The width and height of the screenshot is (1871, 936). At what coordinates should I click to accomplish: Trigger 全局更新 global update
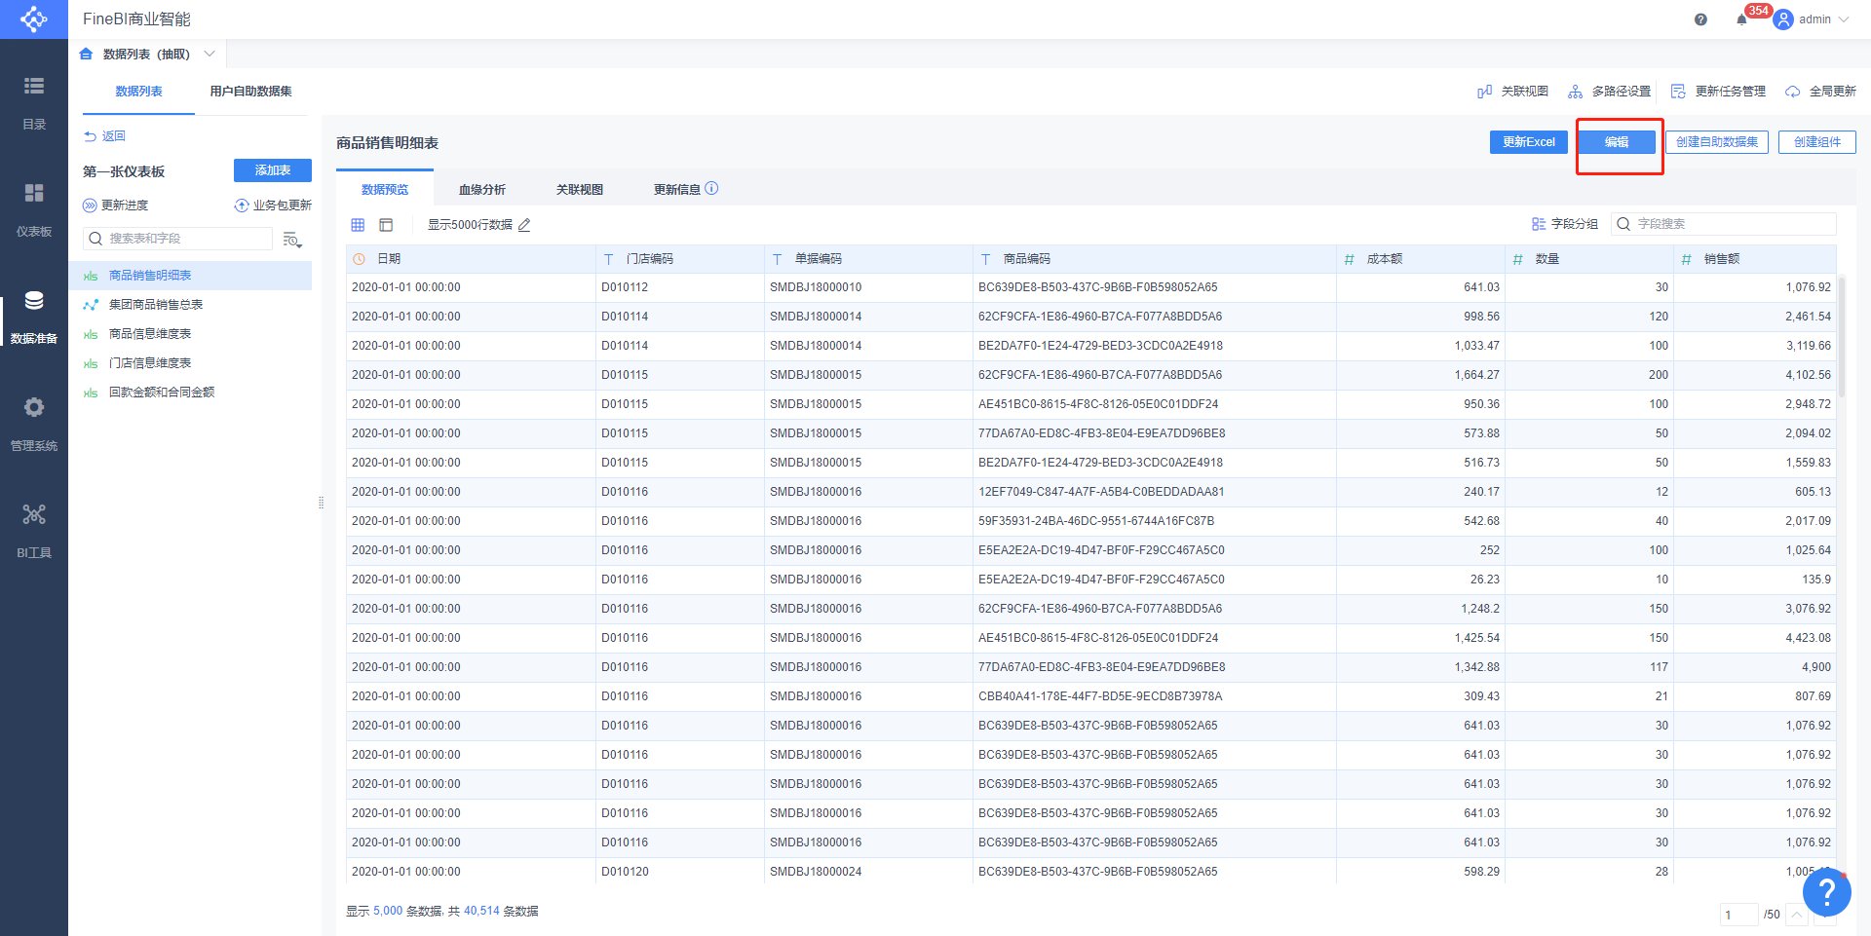click(x=1820, y=92)
